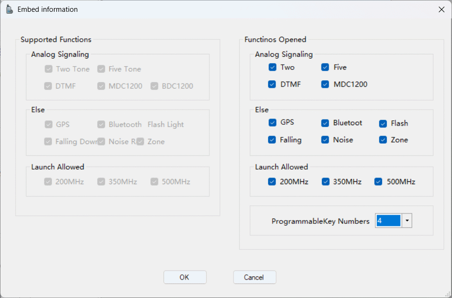Toggle the Five tone checkbox in Functions Opened
Viewport: 452px width, 298px height.
tap(325, 67)
